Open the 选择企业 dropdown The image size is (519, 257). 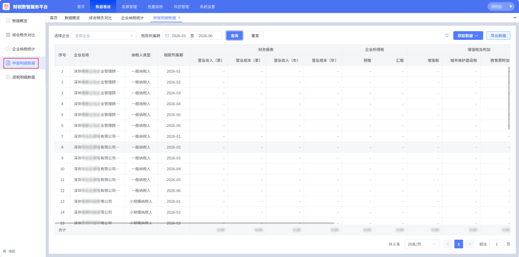pos(104,36)
